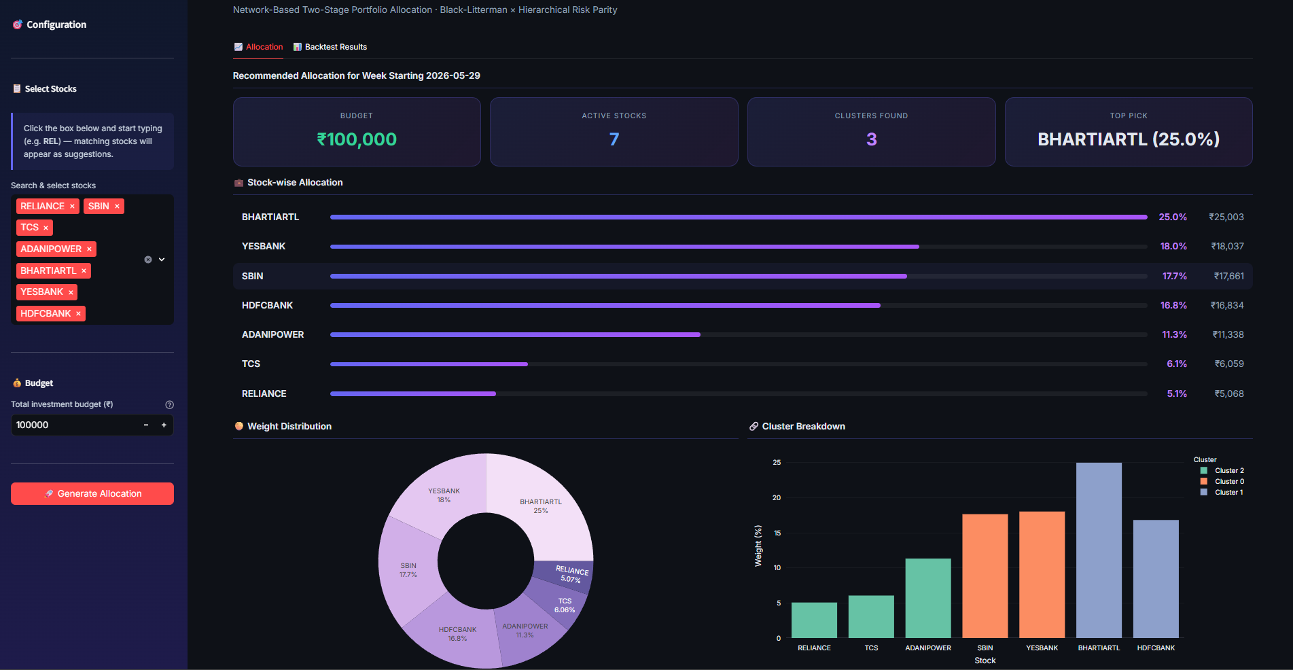Click the TCS allocation progress bar
Image resolution: width=1293 pixels, height=670 pixels.
pyautogui.click(x=739, y=364)
